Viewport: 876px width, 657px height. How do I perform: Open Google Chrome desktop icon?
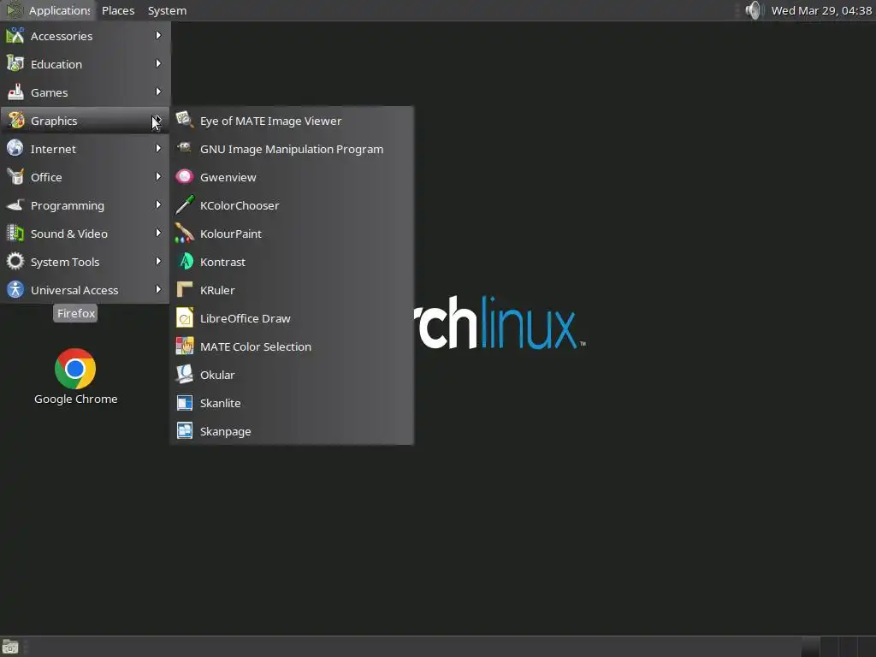tap(75, 369)
